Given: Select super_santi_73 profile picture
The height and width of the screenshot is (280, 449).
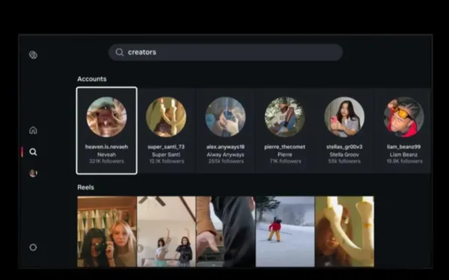Looking at the screenshot, I should pyautogui.click(x=166, y=117).
